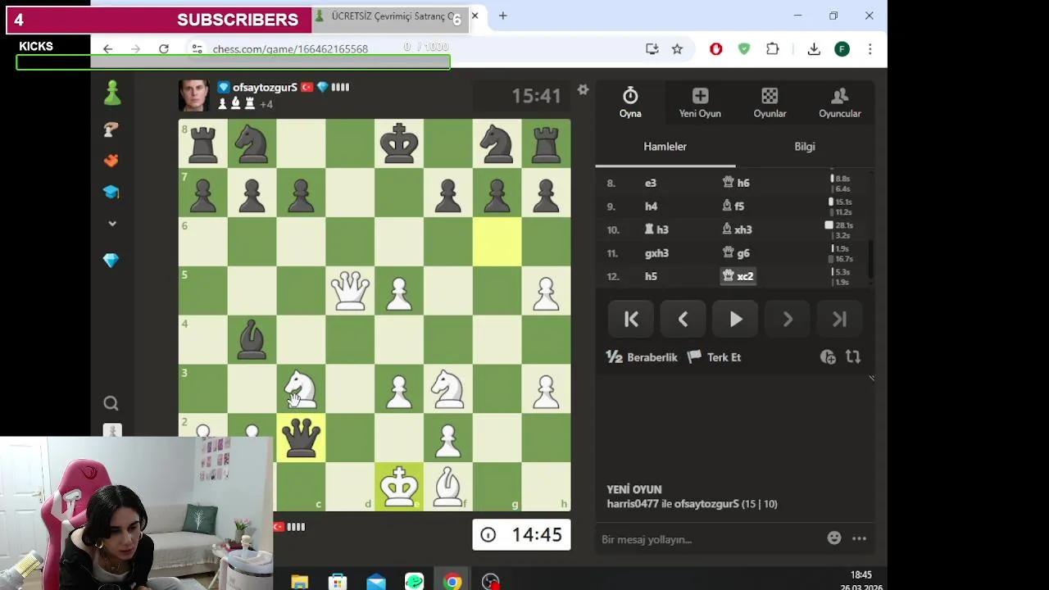Click the white queen on d5

coord(350,290)
